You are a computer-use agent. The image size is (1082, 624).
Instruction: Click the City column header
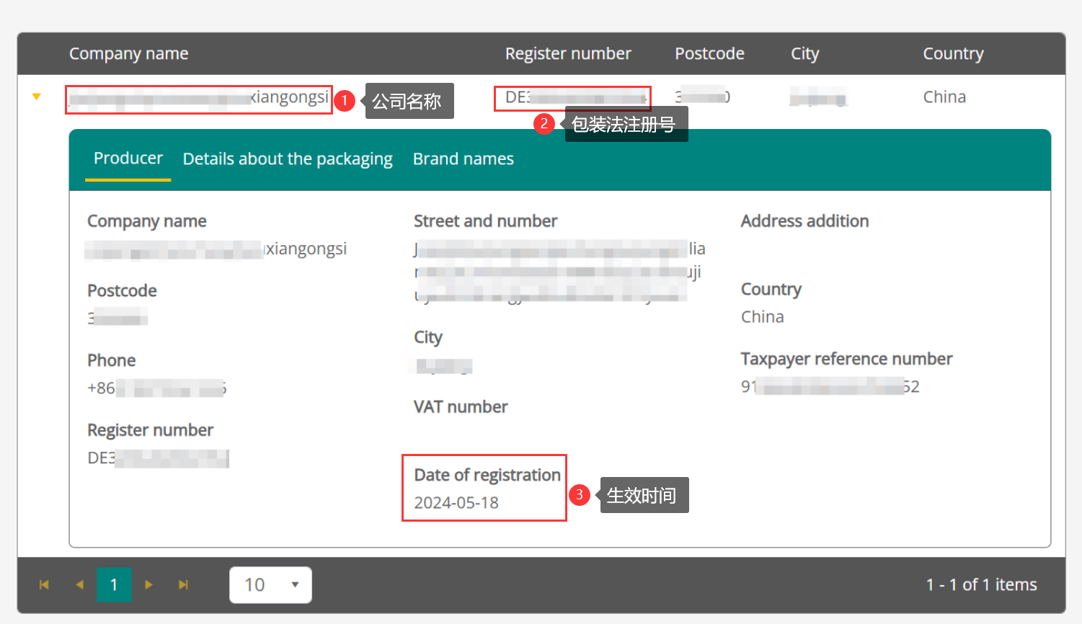804,54
